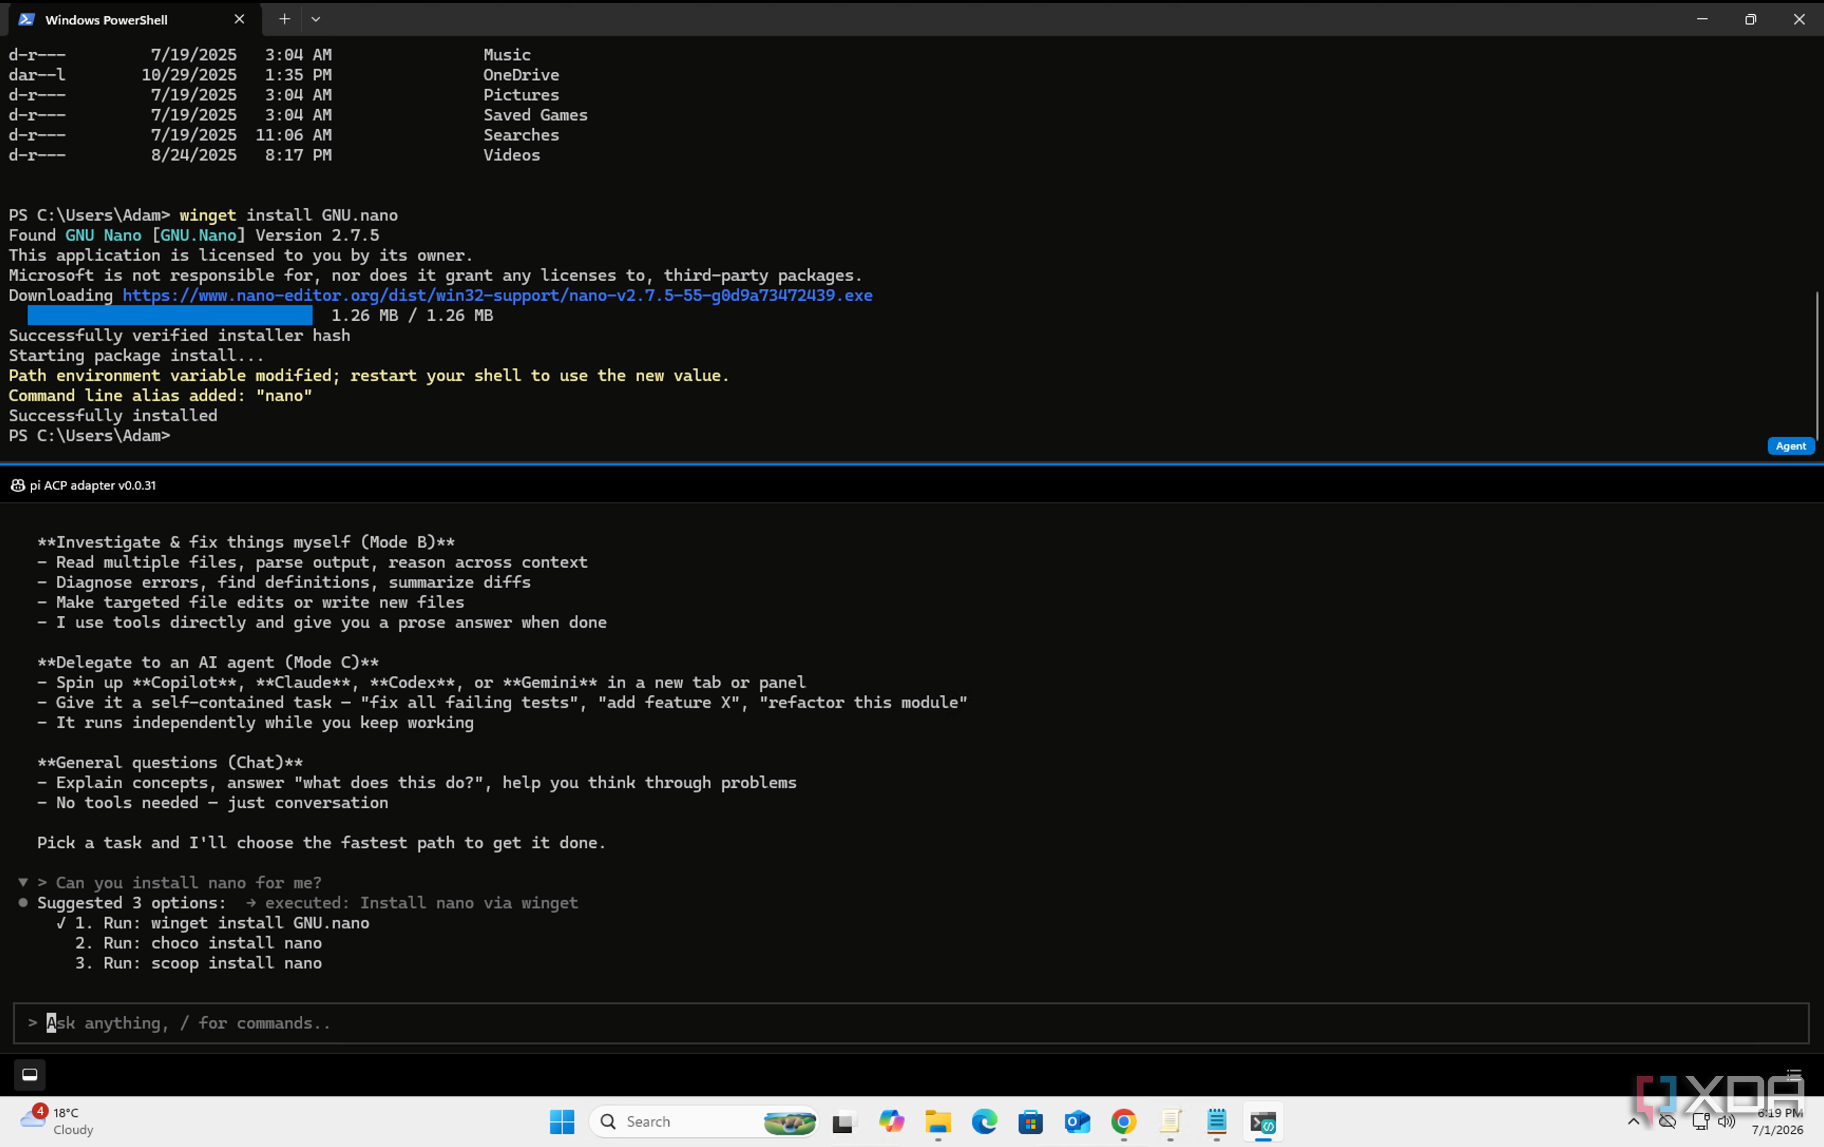Toggle the bottom panel layout icon
Viewport: 1824px width, 1147px height.
coord(30,1074)
